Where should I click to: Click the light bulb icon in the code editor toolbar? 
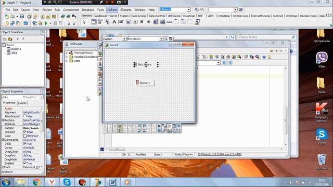pyautogui.click(x=270, y=57)
